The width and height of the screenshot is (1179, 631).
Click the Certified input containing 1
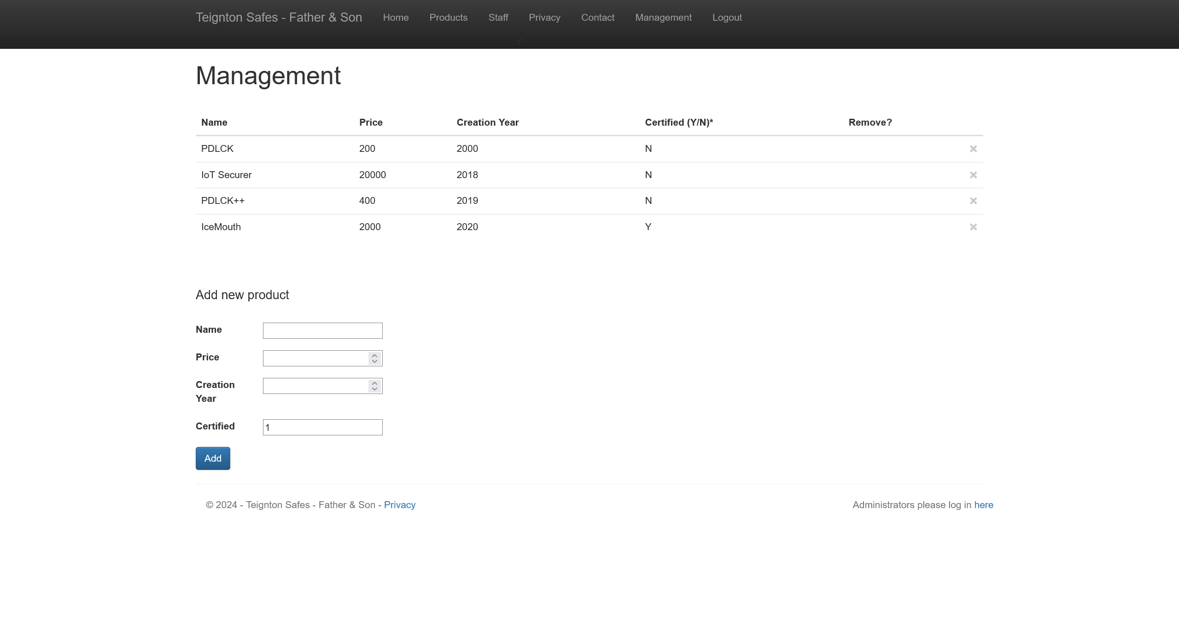click(x=322, y=427)
